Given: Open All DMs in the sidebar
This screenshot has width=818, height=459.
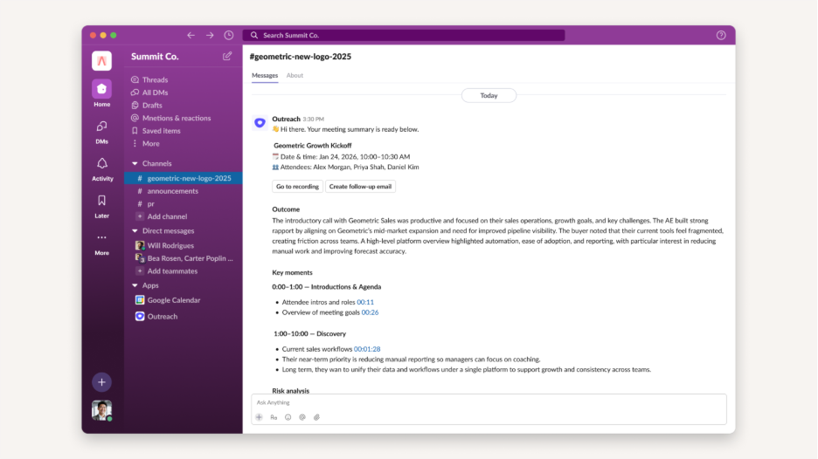Looking at the screenshot, I should point(149,92).
